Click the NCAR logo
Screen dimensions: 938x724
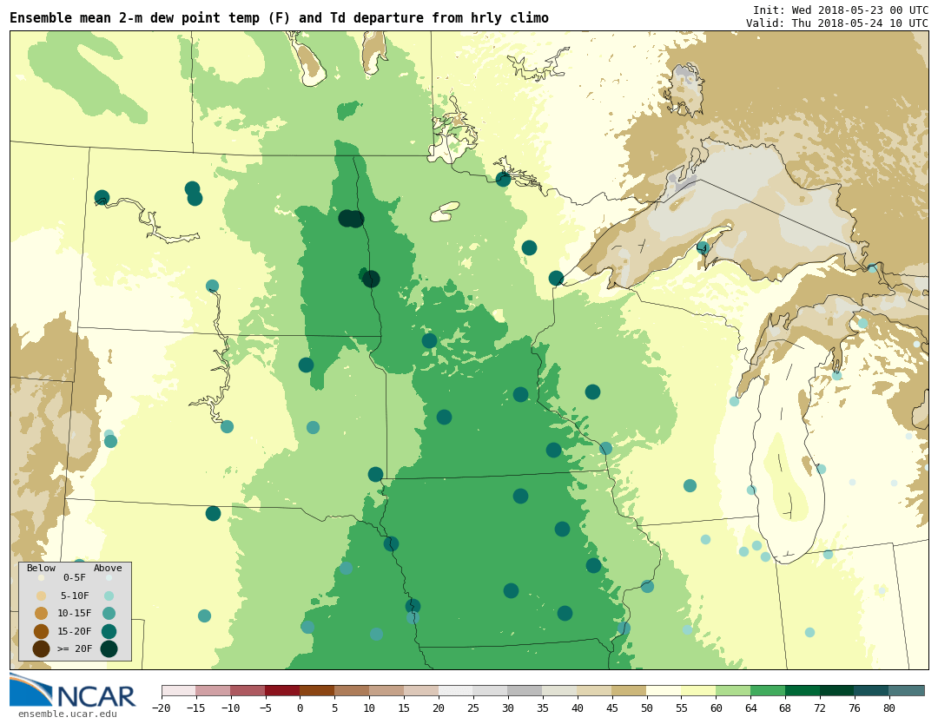point(72,690)
